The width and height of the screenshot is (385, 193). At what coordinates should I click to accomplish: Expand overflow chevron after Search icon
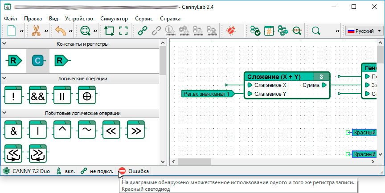[x=338, y=31]
